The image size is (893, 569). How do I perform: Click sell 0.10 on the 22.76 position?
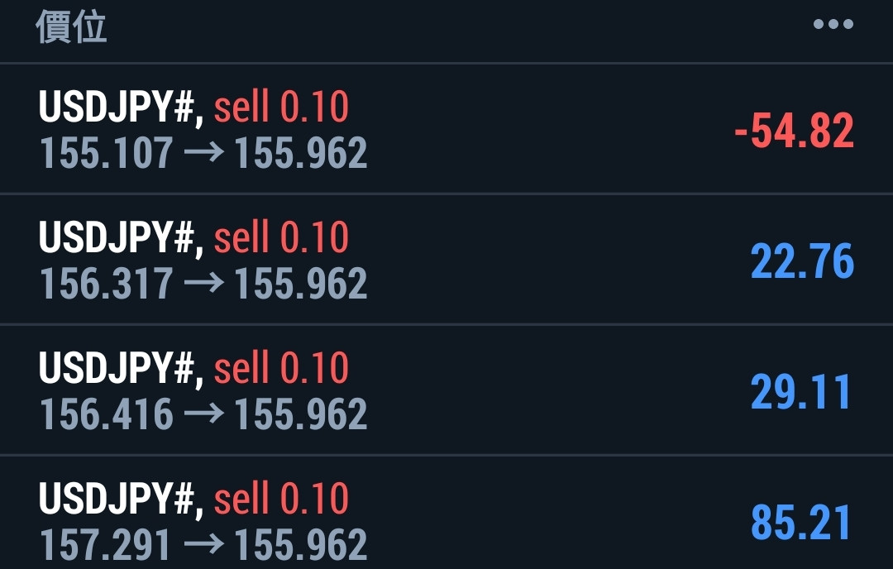(281, 238)
